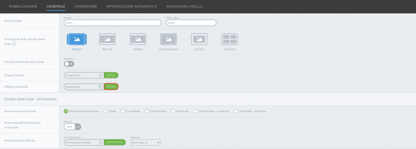Open the Pubblicazione tab

[23, 6]
